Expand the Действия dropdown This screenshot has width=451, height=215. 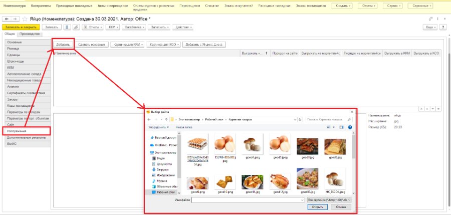coord(183,27)
